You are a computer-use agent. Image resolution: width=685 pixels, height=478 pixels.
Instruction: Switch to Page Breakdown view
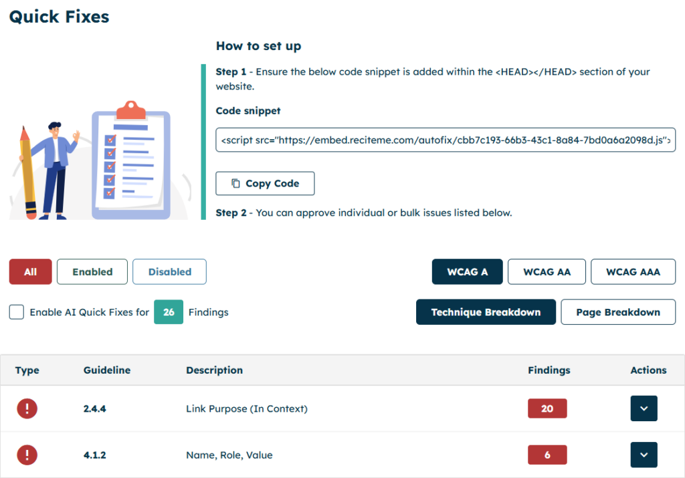pyautogui.click(x=617, y=312)
